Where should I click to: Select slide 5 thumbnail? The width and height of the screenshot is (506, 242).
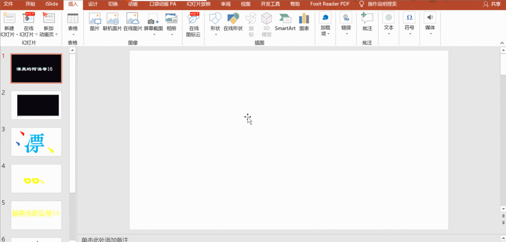pos(36,215)
